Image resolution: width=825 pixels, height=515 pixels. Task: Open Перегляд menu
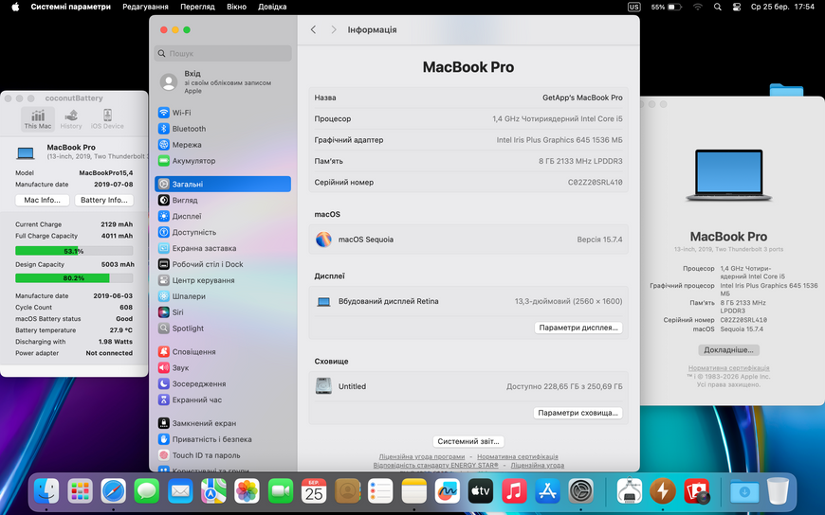tap(197, 7)
